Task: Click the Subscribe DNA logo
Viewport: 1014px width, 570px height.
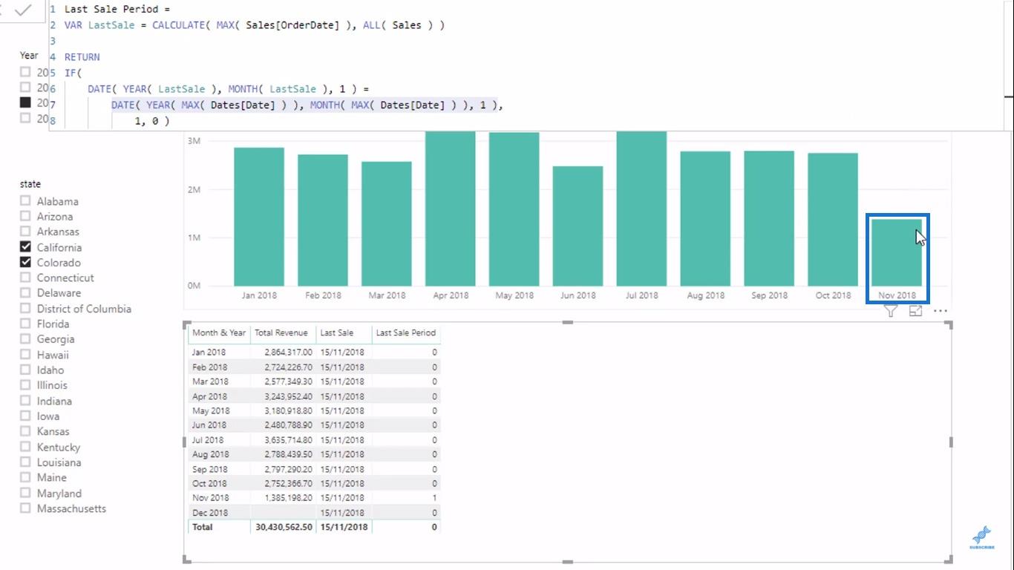Action: [x=982, y=537]
